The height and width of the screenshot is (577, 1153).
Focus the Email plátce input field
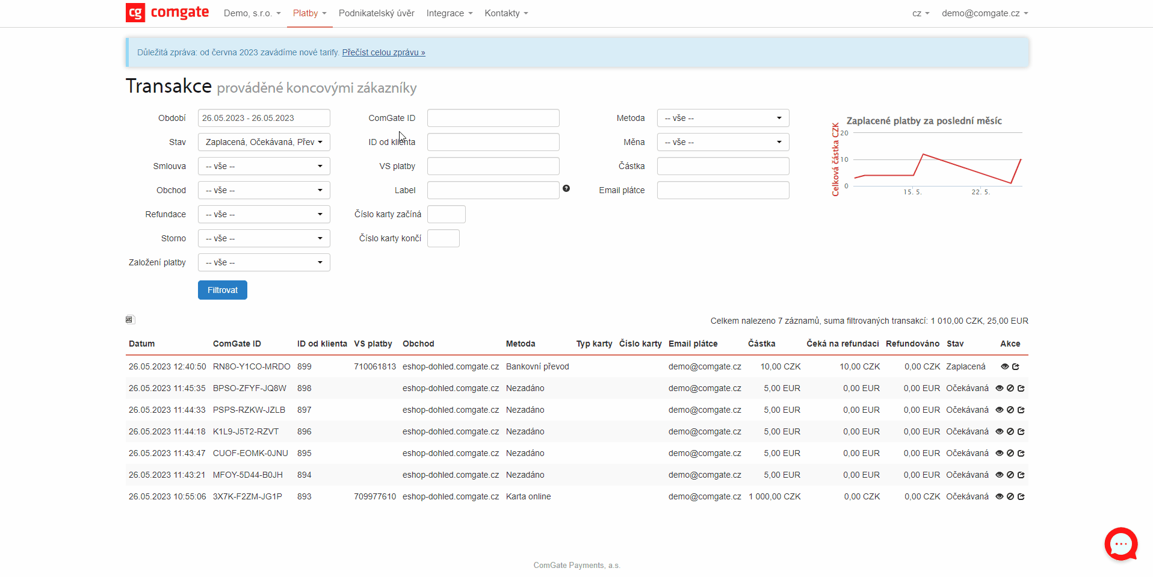pos(723,190)
